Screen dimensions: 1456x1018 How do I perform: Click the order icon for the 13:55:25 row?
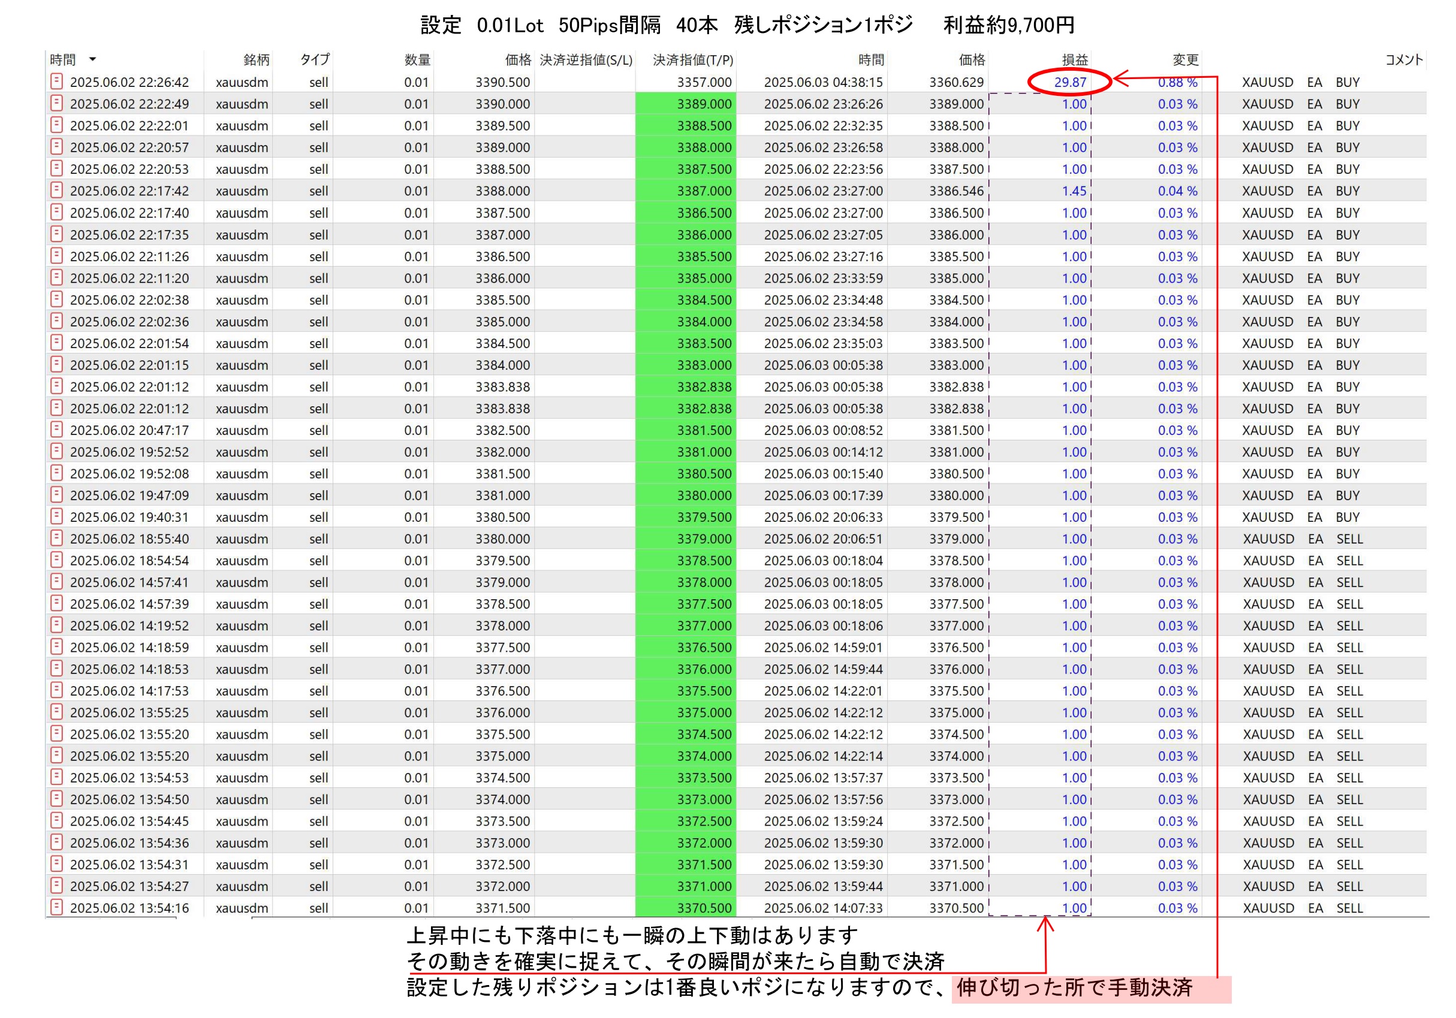click(56, 711)
